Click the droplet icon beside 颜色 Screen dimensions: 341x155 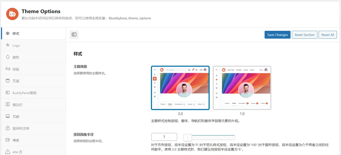point(8,57)
